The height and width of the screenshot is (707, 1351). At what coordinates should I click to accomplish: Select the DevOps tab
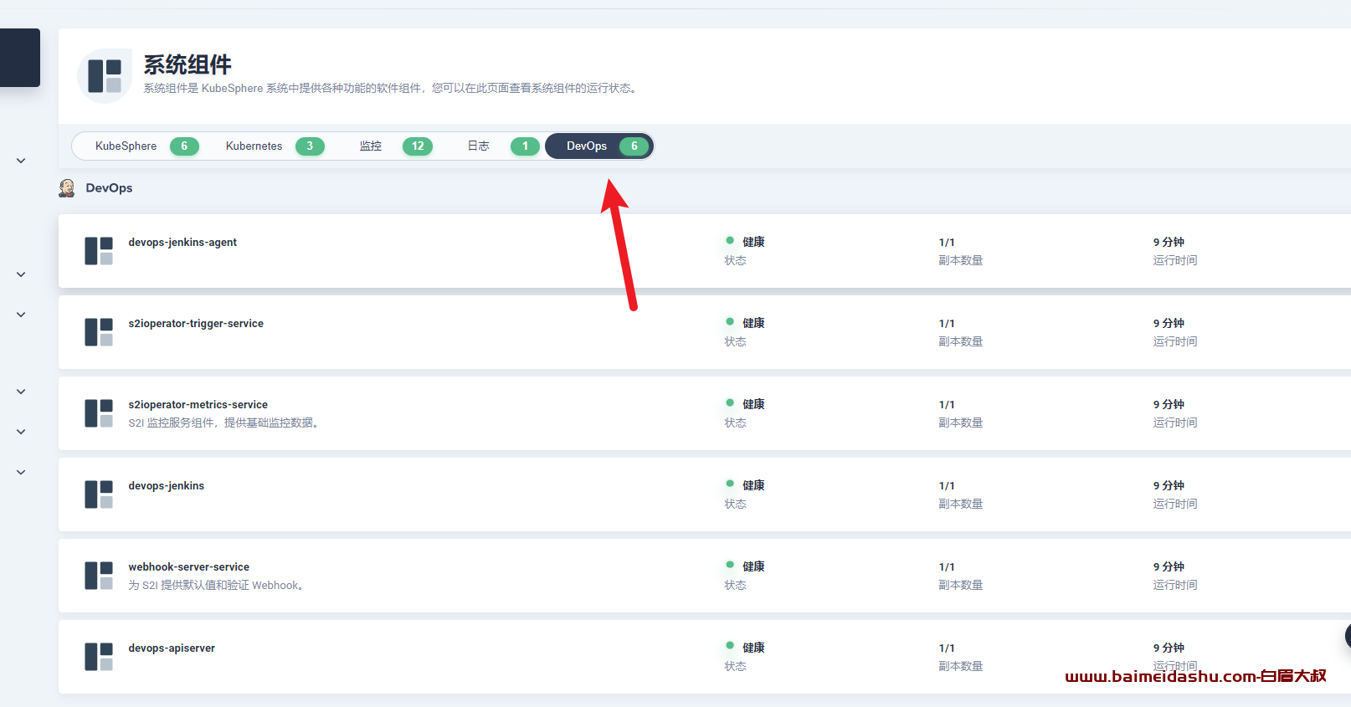point(598,146)
